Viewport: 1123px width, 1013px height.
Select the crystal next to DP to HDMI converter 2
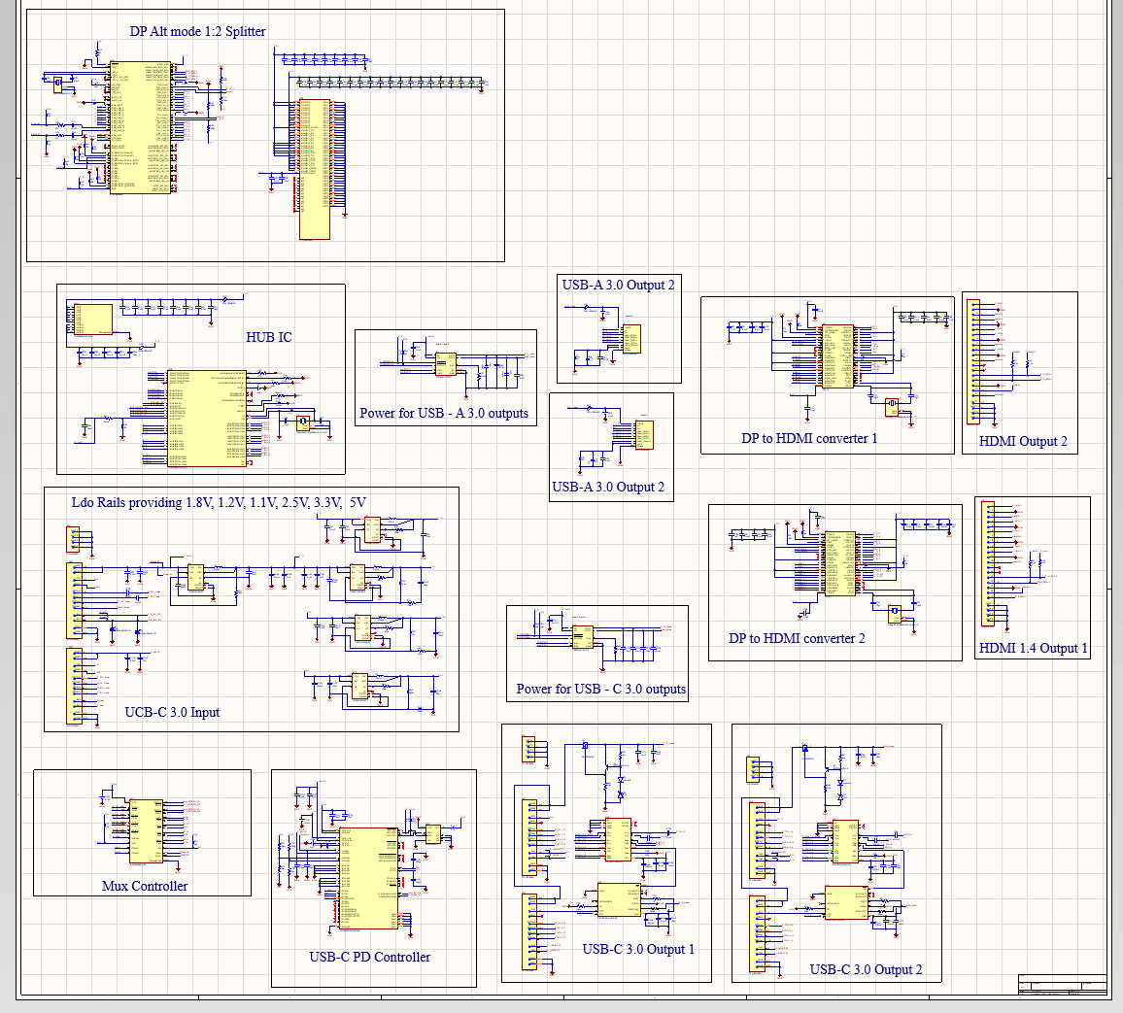click(x=894, y=612)
